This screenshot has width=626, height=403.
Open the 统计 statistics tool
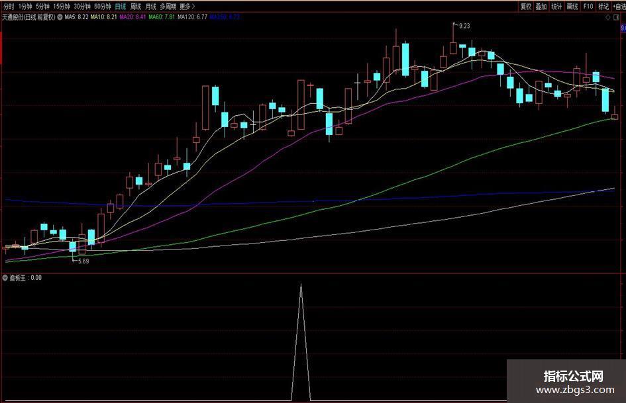coord(556,7)
